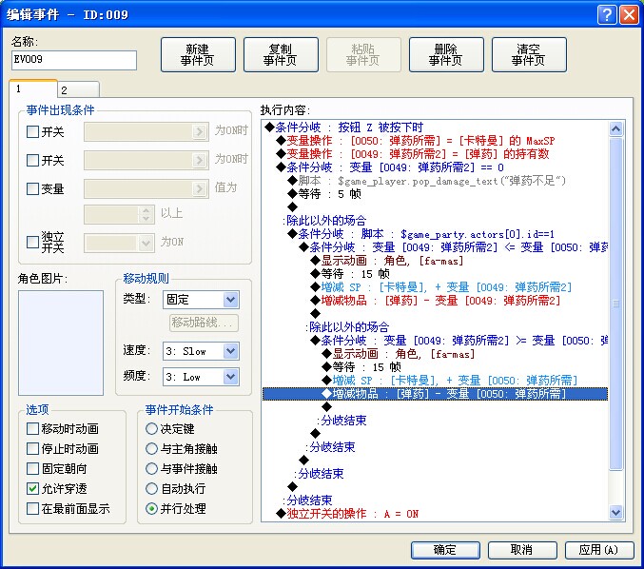Screen dimensions: 644x569
Task: Click 复制事件页 button
Action: [281, 54]
